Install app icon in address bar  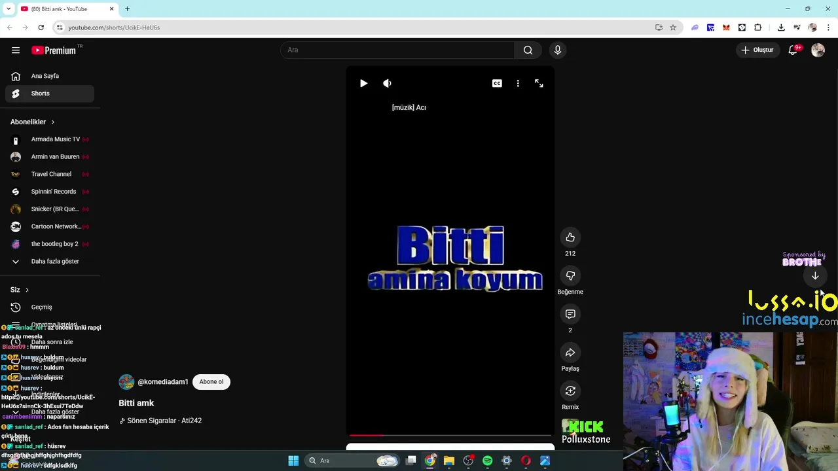(x=659, y=27)
